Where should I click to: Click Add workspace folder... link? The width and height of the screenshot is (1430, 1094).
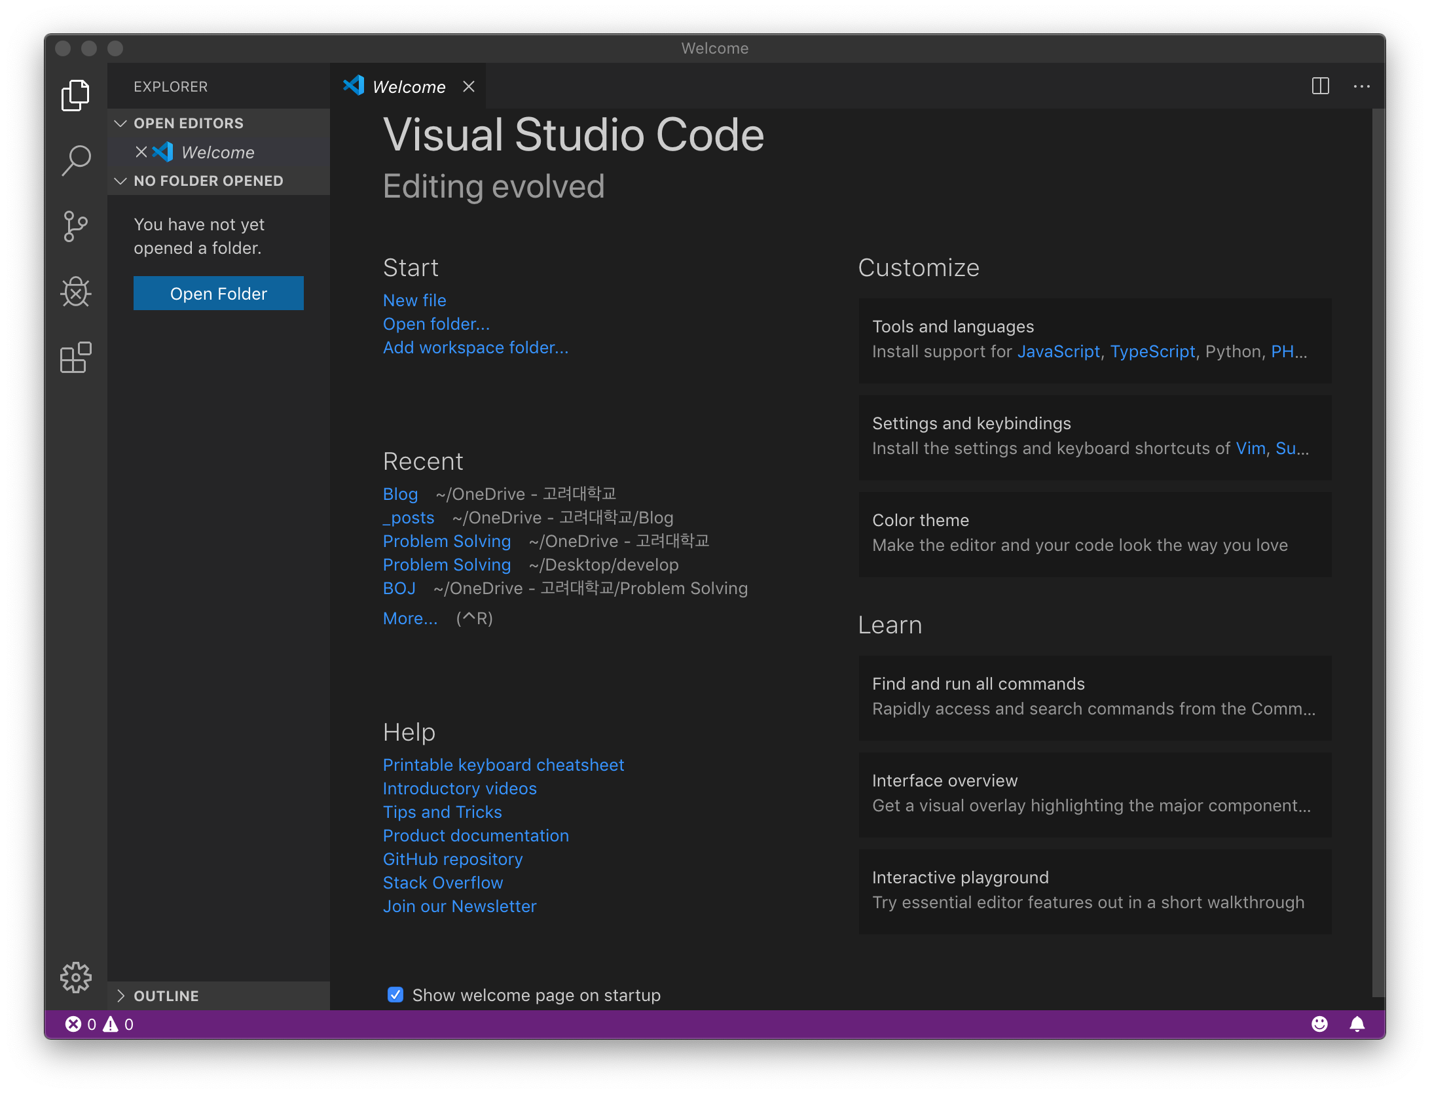click(476, 347)
